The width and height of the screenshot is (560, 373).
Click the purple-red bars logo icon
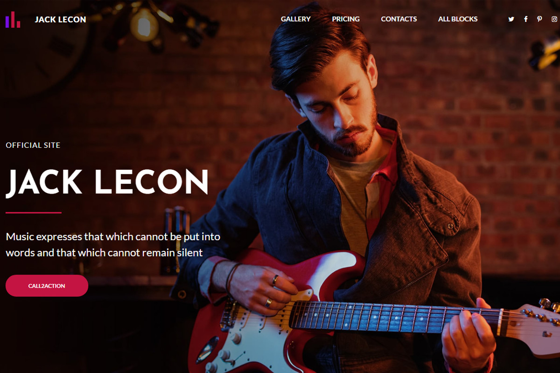tap(13, 20)
